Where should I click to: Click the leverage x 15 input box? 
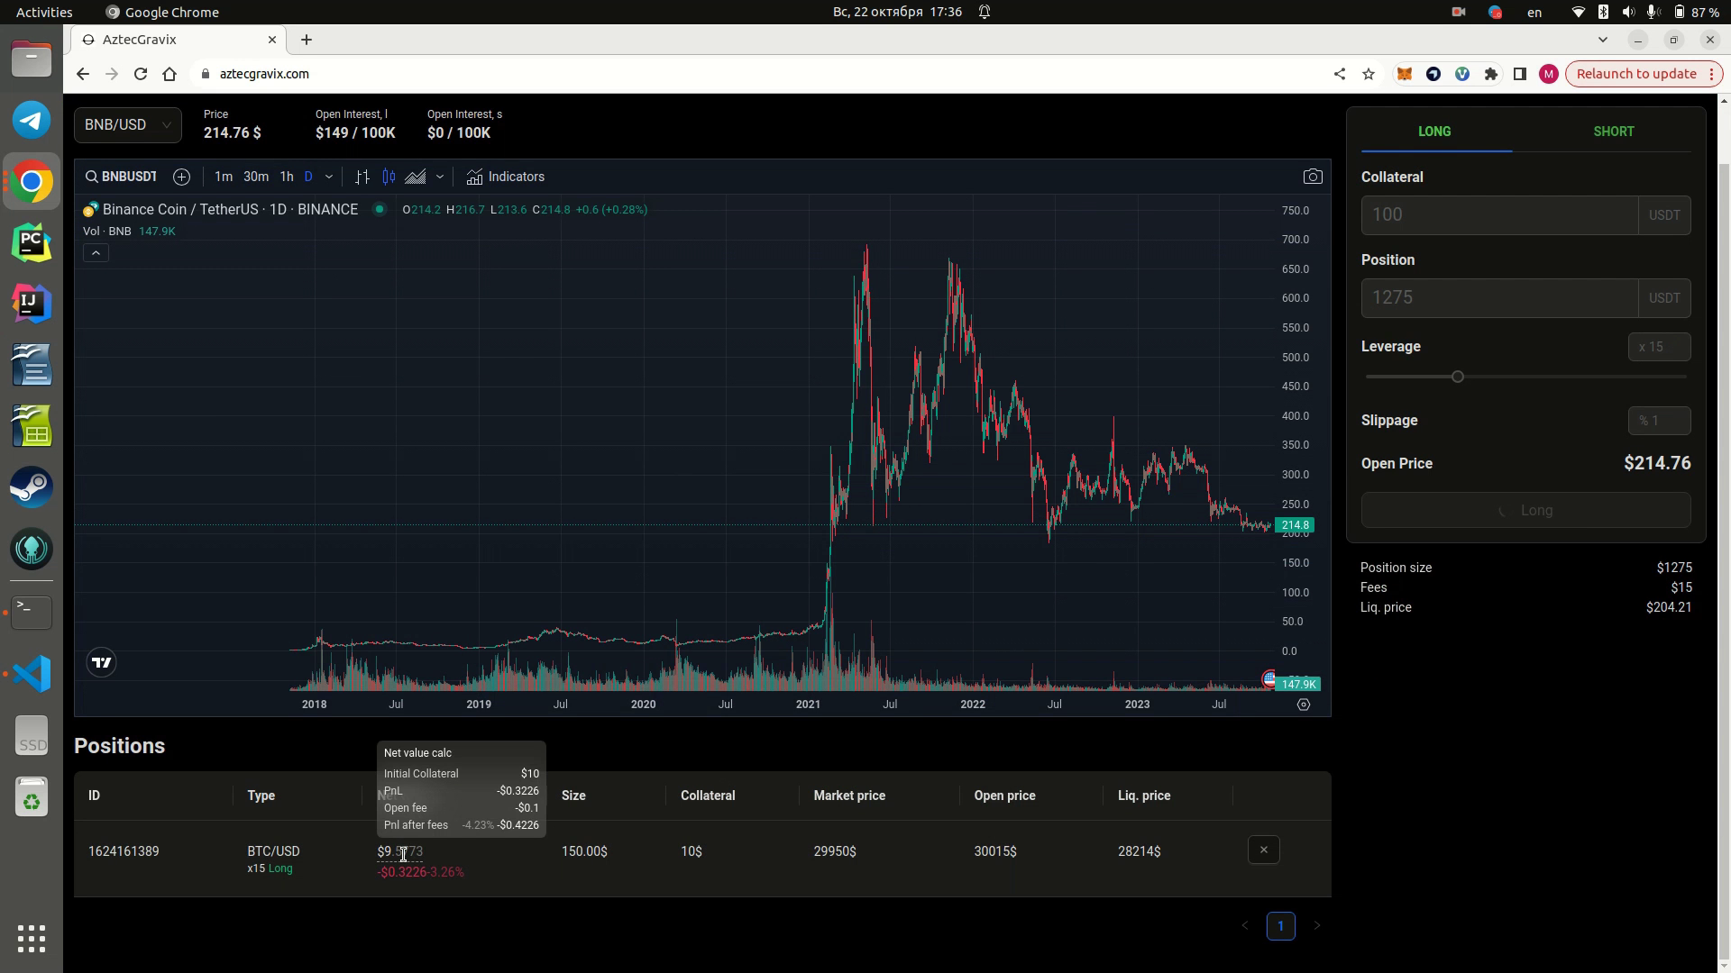click(x=1659, y=347)
